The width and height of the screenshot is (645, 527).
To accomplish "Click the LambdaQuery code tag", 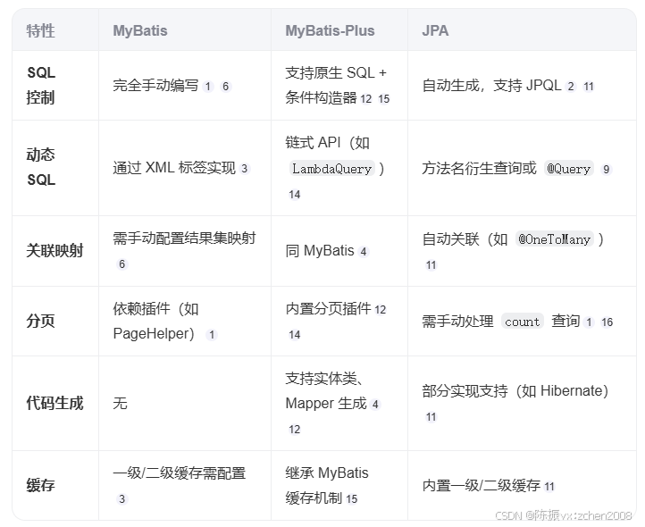I will coord(331,169).
